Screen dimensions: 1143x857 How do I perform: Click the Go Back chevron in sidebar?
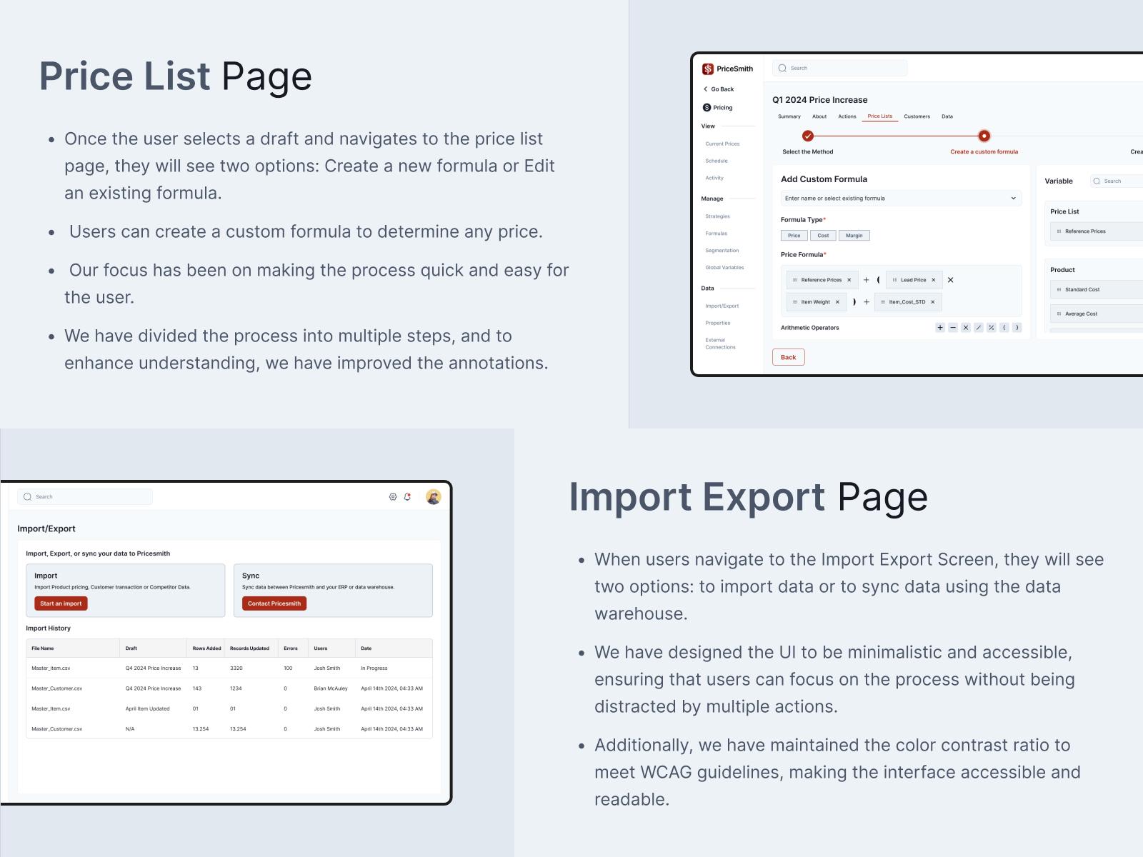coord(706,89)
